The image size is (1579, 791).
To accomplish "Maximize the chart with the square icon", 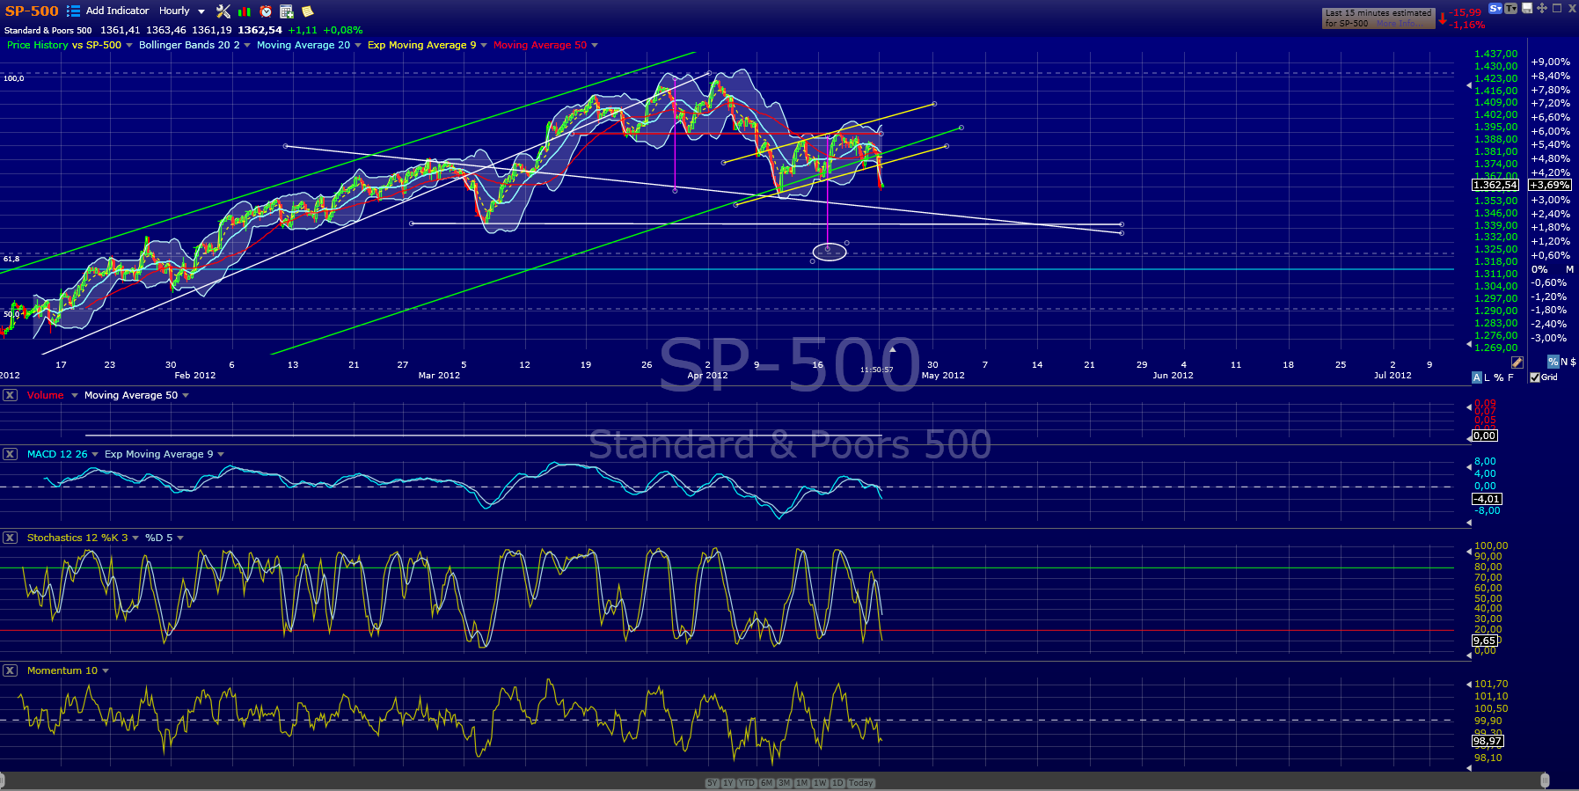I will click(x=1557, y=8).
